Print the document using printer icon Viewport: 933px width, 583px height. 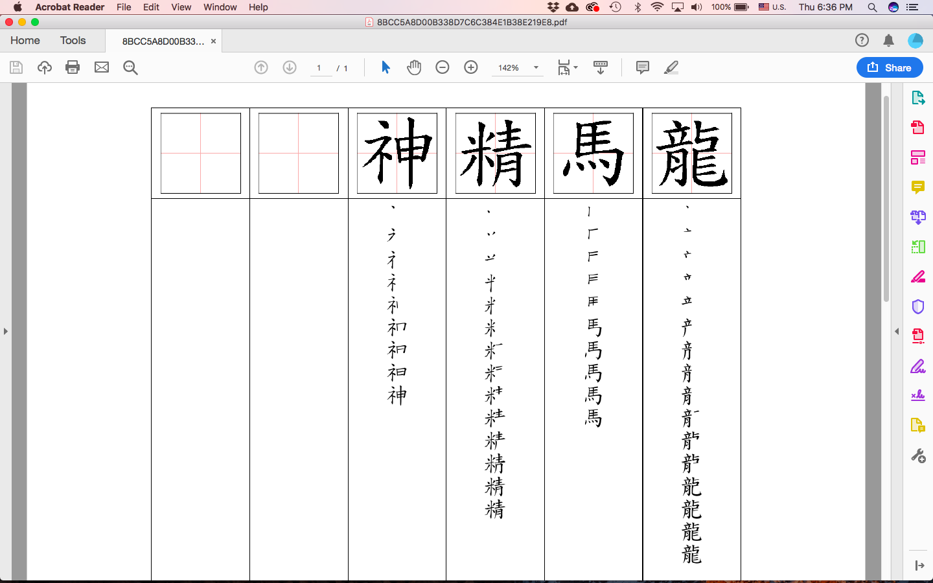73,67
